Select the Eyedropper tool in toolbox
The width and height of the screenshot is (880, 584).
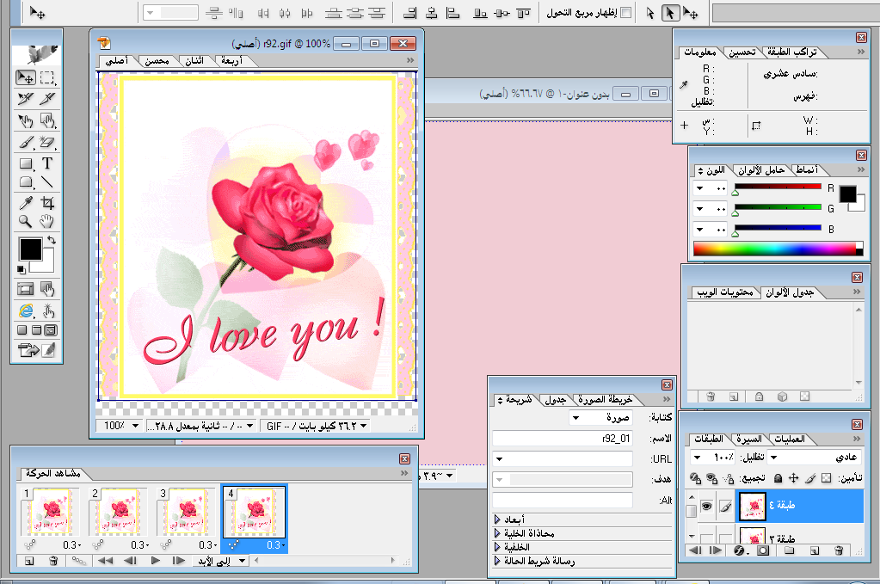[26, 203]
